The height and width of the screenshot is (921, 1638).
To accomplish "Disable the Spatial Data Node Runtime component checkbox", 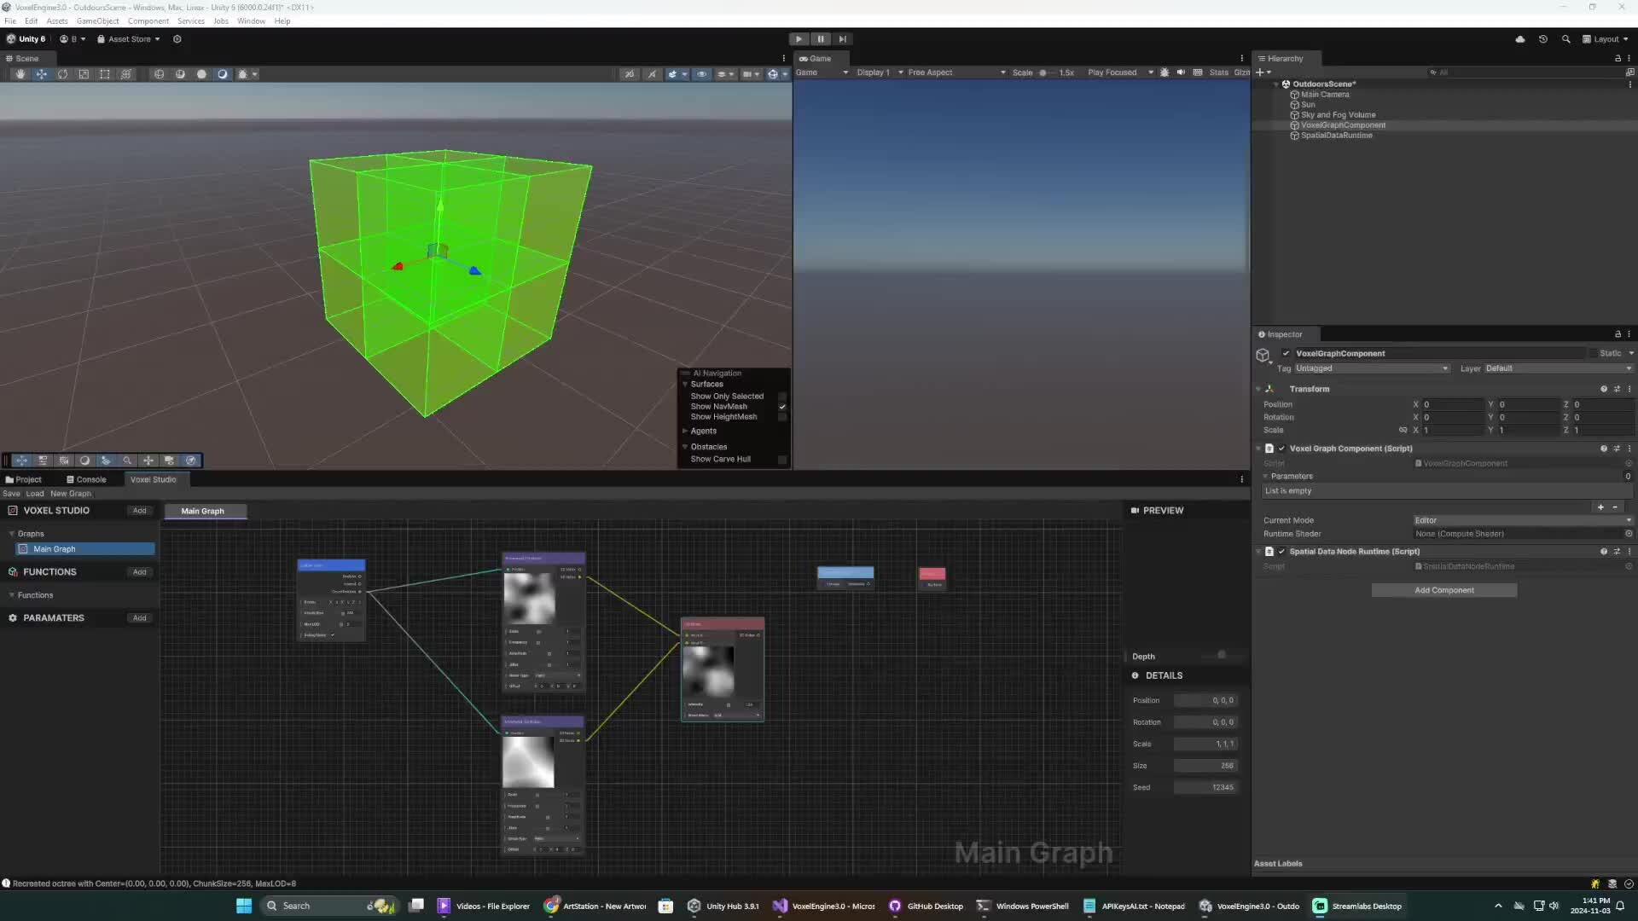I will pyautogui.click(x=1281, y=552).
